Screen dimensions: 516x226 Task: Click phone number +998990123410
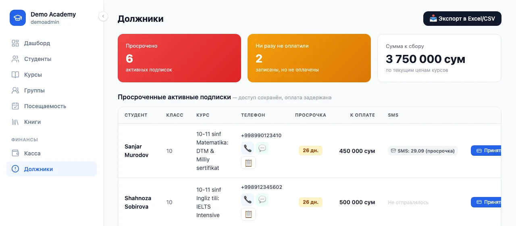pos(261,136)
